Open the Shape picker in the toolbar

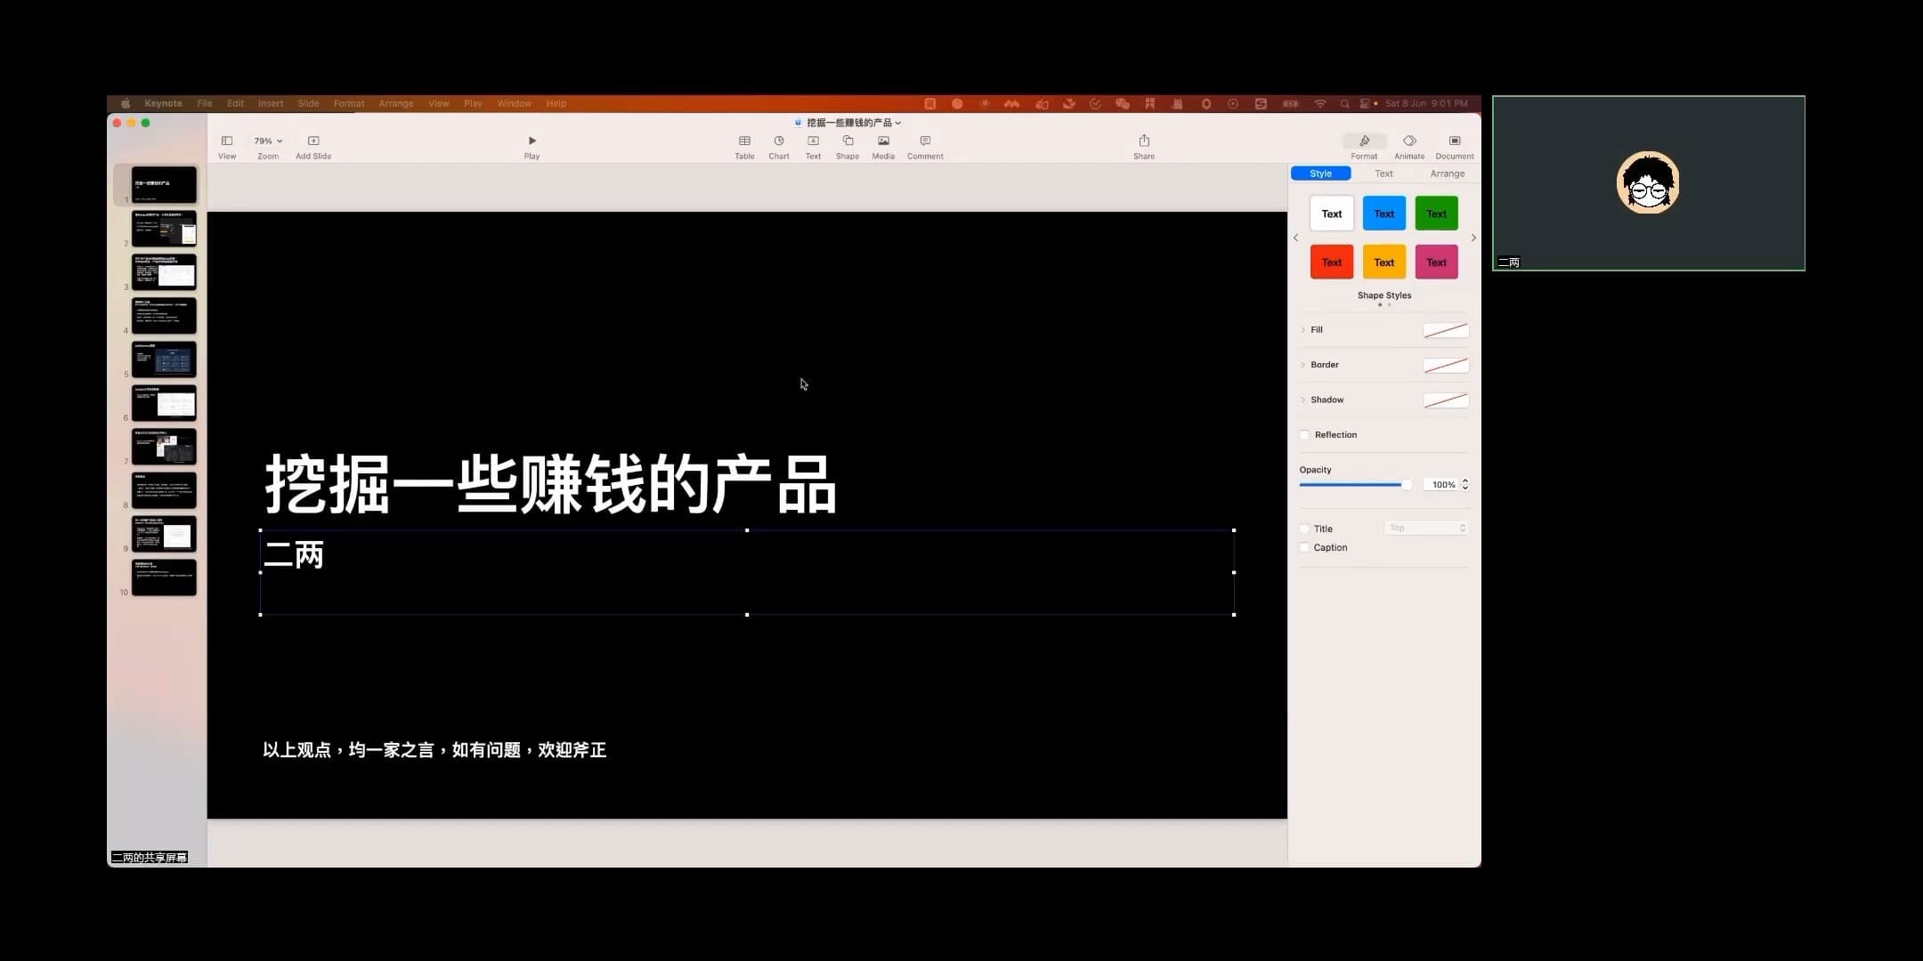(x=847, y=145)
